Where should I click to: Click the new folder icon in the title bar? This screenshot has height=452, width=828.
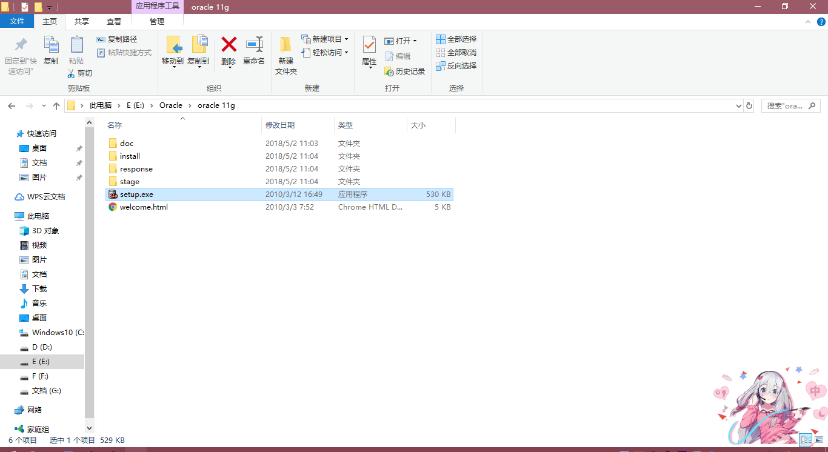click(38, 7)
